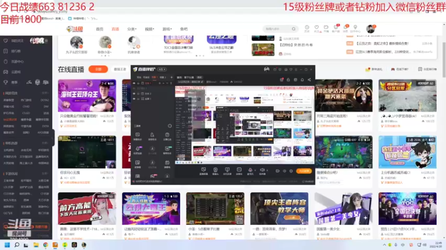Click the microphone icon in broadcast tool
Screen dimensions: 446x250
tap(250, 170)
